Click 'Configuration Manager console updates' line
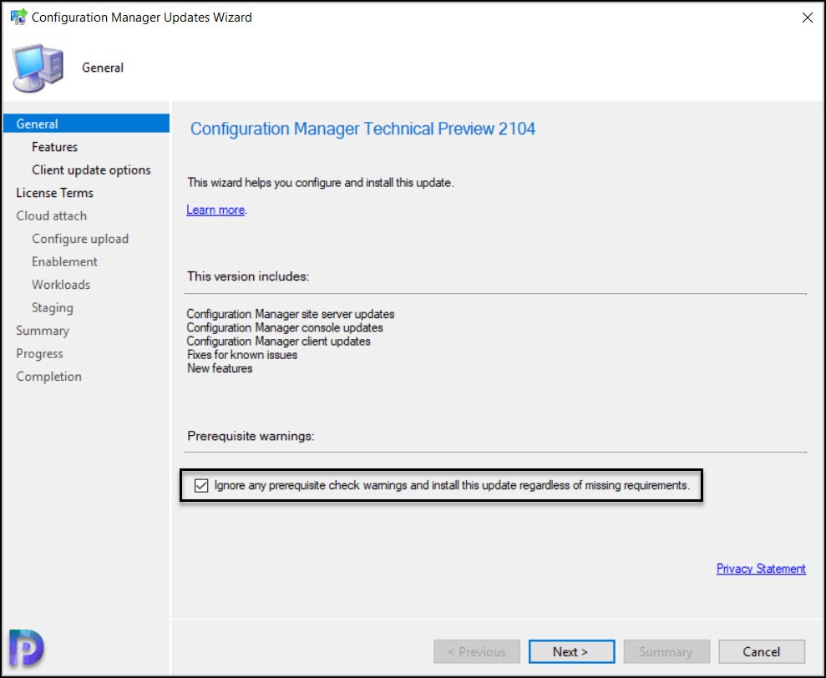 pos(285,327)
